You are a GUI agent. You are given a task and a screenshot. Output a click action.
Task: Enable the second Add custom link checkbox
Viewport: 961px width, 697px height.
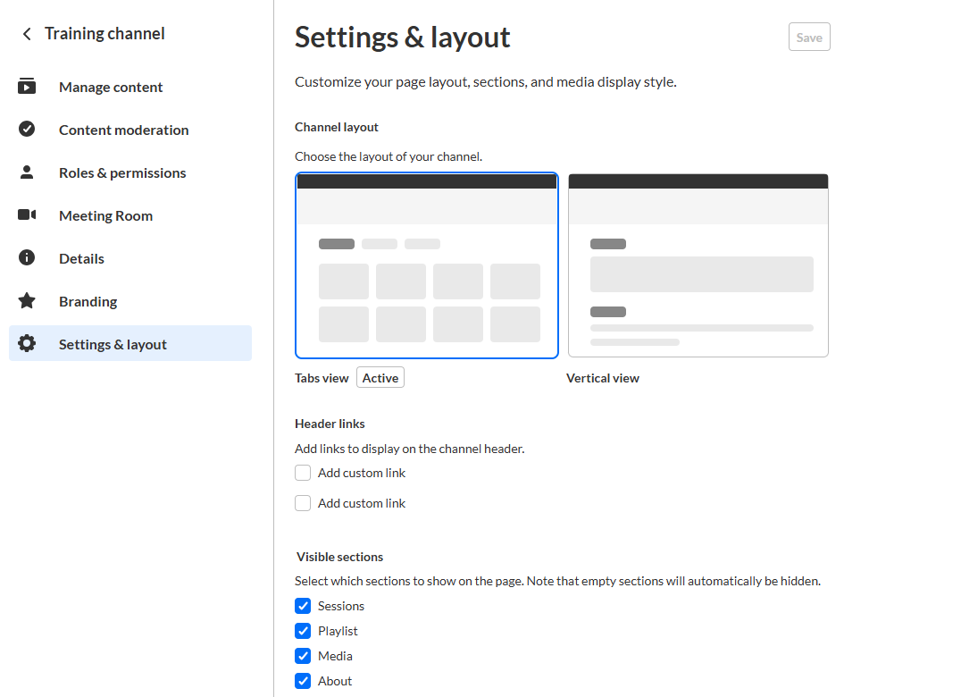point(303,503)
